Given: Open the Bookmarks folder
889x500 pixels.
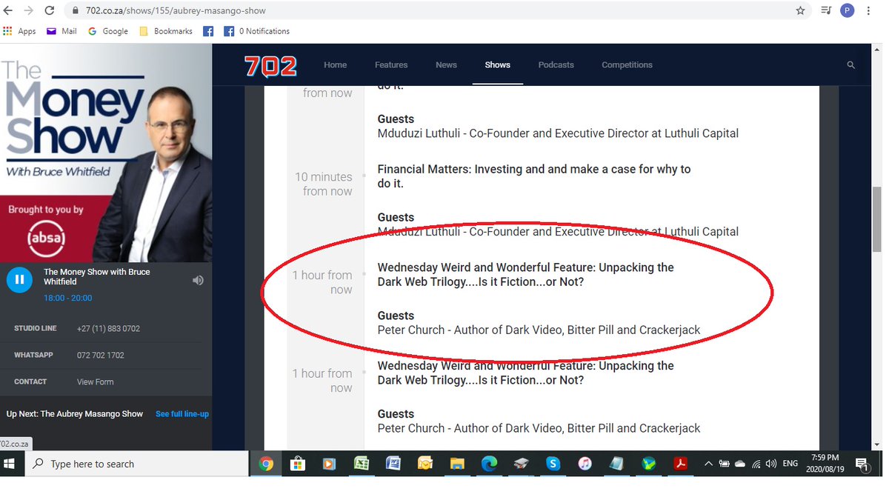Looking at the screenshot, I should [166, 31].
